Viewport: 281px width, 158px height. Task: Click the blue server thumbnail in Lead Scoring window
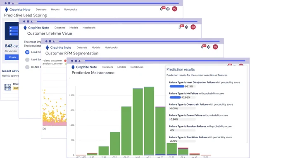click(12, 31)
